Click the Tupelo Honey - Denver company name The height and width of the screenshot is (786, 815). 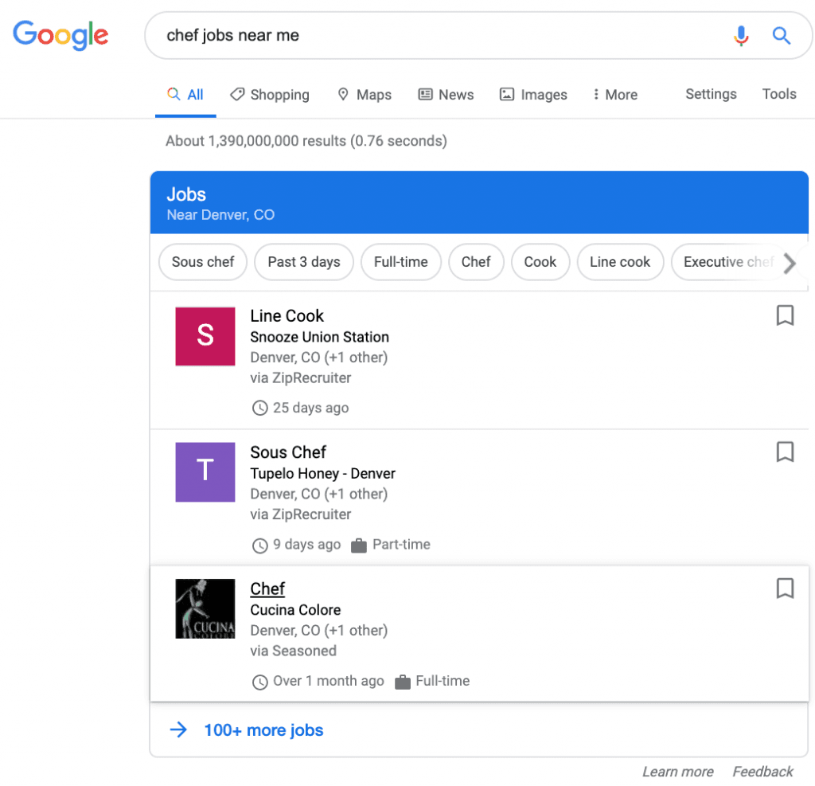(323, 473)
